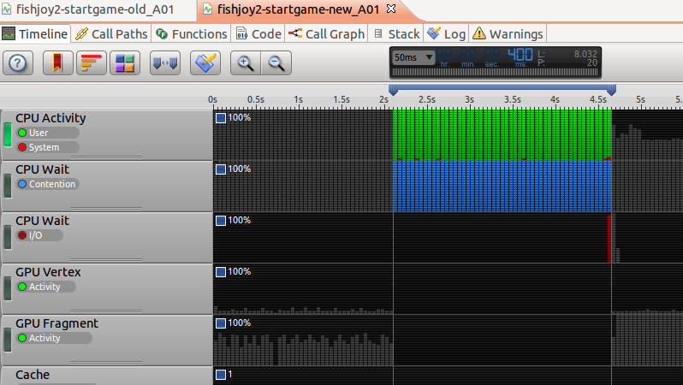The height and width of the screenshot is (385, 683).
Task: Click the Contention label under CPU Wait
Action: pyautogui.click(x=51, y=184)
